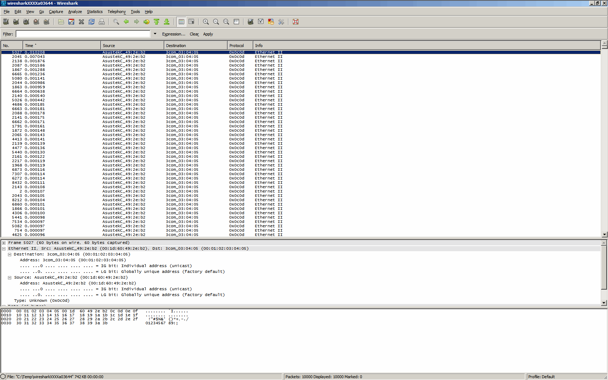Apply the display filter
The width and height of the screenshot is (608, 380).
tap(208, 34)
